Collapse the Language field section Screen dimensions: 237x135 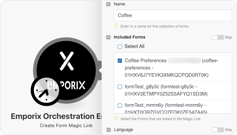109,130
